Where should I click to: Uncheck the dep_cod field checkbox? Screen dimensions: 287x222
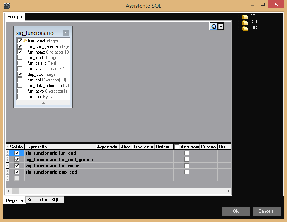coord(20,74)
